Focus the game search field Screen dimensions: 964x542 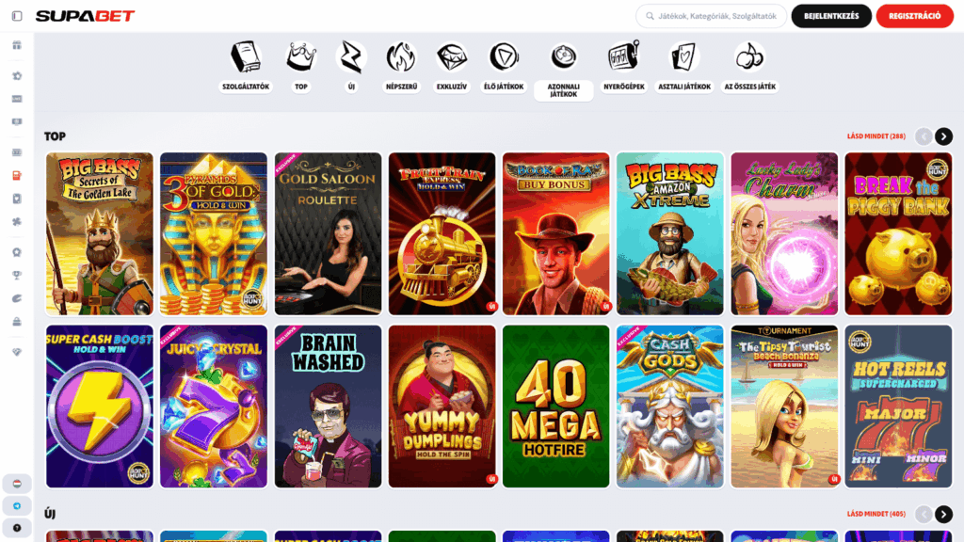click(x=712, y=16)
